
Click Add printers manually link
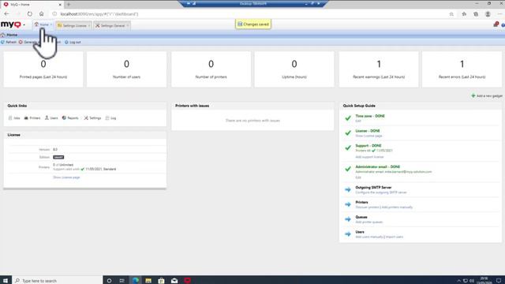[x=397, y=207]
